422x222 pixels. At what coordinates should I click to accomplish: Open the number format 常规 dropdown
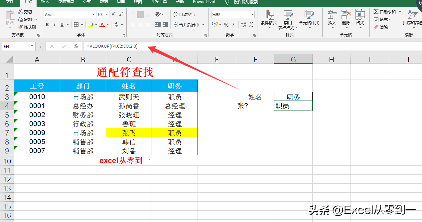[252, 15]
